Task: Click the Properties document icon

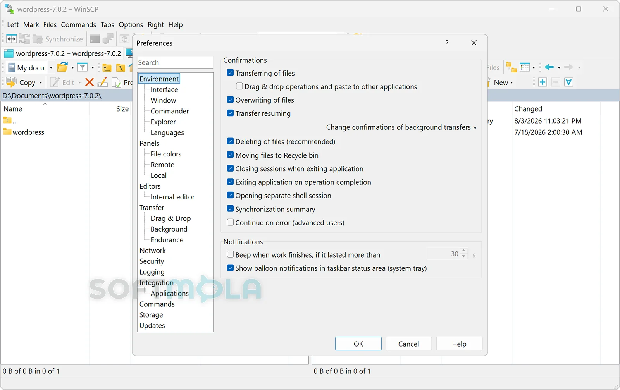Action: [116, 82]
